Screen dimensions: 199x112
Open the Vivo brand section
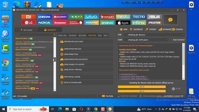(x=91, y=17)
